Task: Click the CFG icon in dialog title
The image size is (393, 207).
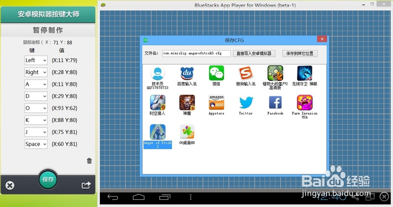Action: (145, 40)
